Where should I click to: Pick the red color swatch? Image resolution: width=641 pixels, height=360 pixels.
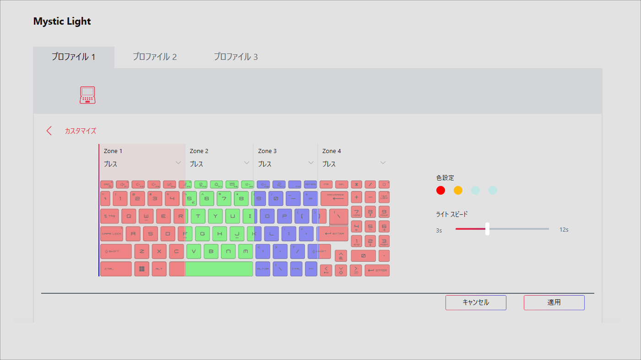tap(441, 191)
